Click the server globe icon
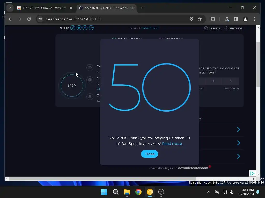 (x=90, y=80)
